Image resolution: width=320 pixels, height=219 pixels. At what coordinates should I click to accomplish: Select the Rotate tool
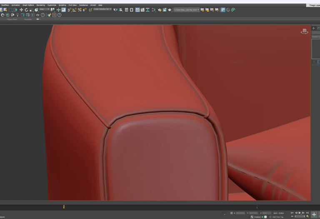(x=26, y=10)
